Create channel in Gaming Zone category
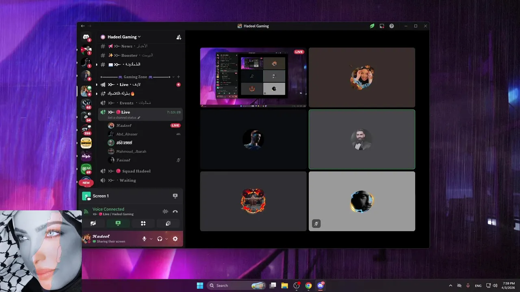 tap(178, 77)
